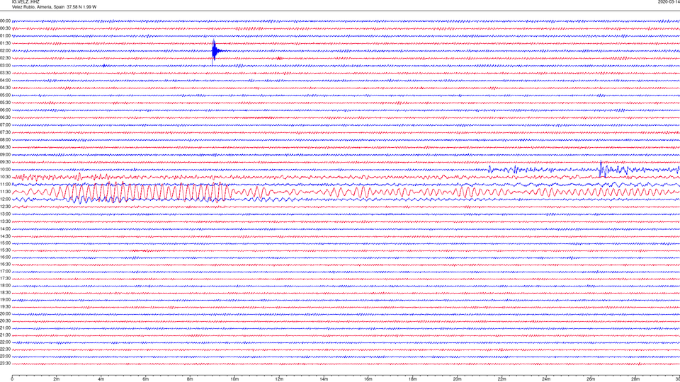Image resolution: width=680 pixels, height=382 pixels.
Task: Click the 21:00 trace time label
Action: [x=5, y=328]
